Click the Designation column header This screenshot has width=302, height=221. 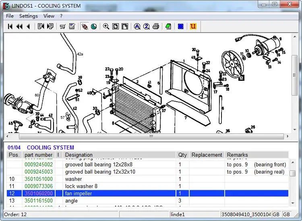[120, 155]
